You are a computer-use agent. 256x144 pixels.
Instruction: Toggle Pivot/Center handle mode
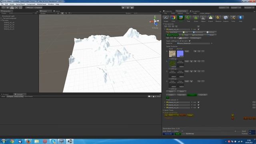(x=30, y=8)
